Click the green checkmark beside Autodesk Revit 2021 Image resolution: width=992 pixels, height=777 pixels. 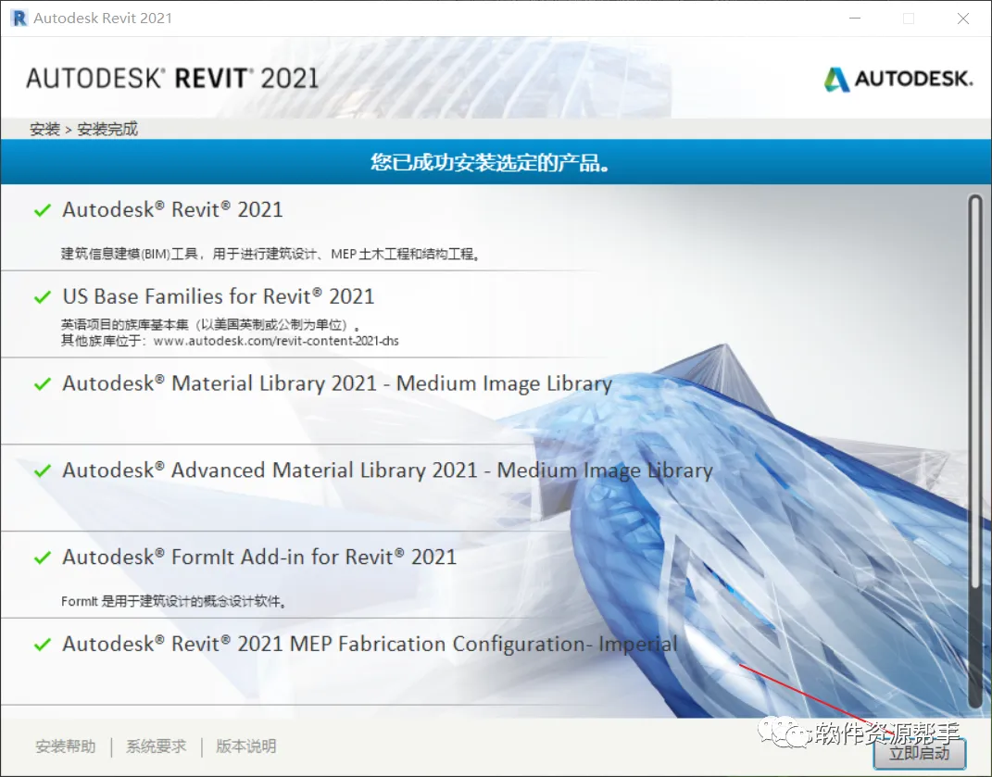43,210
